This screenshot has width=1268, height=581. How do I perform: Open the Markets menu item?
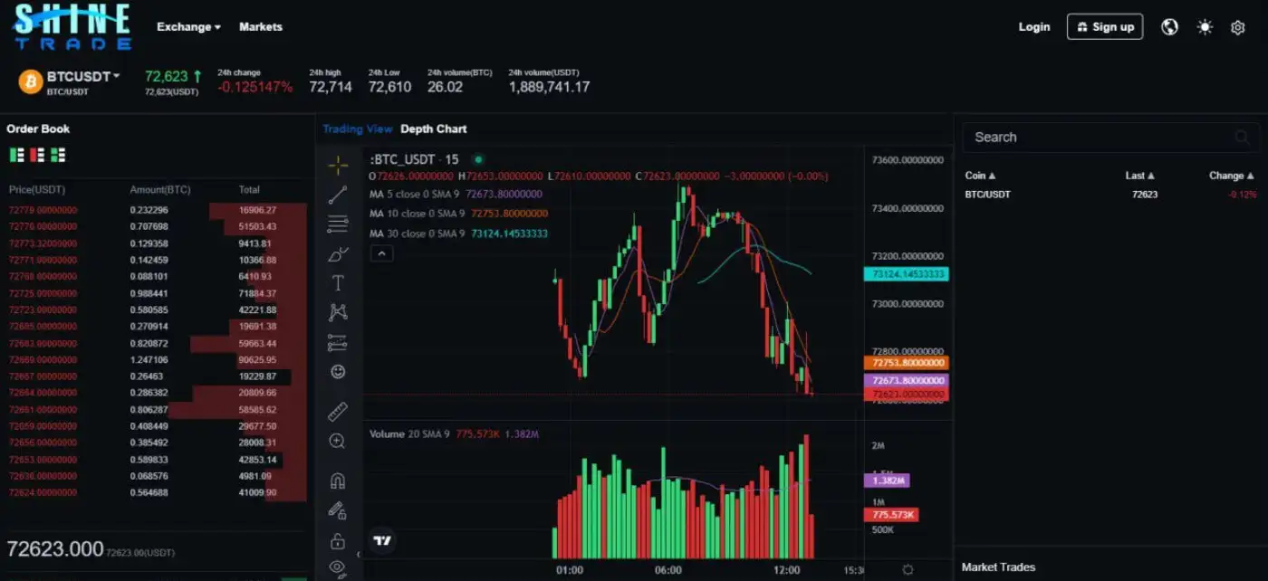tap(261, 27)
